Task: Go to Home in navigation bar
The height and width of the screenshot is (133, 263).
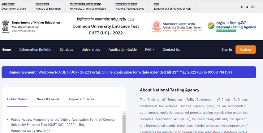Action: (6, 49)
